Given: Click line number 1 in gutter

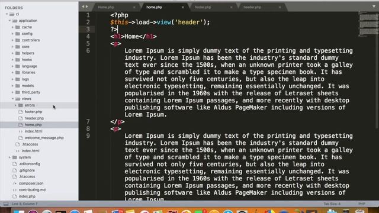Looking at the screenshot, I should tap(88, 15).
